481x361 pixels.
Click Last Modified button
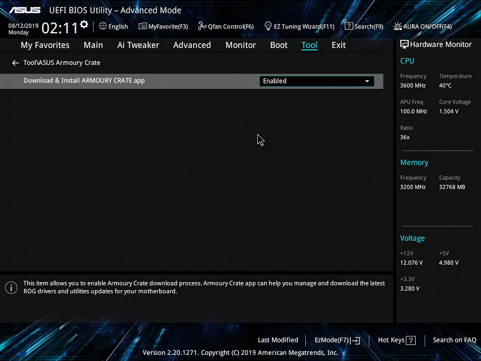coord(278,340)
